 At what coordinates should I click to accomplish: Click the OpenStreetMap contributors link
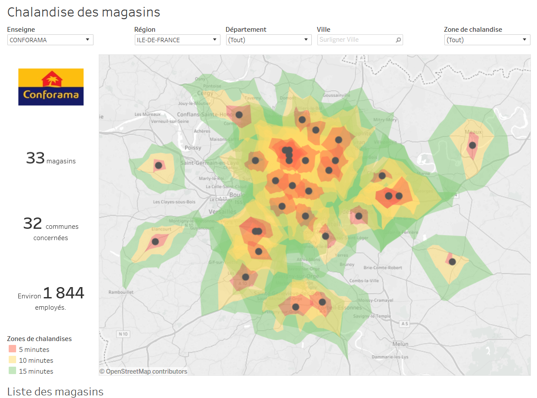point(143,371)
